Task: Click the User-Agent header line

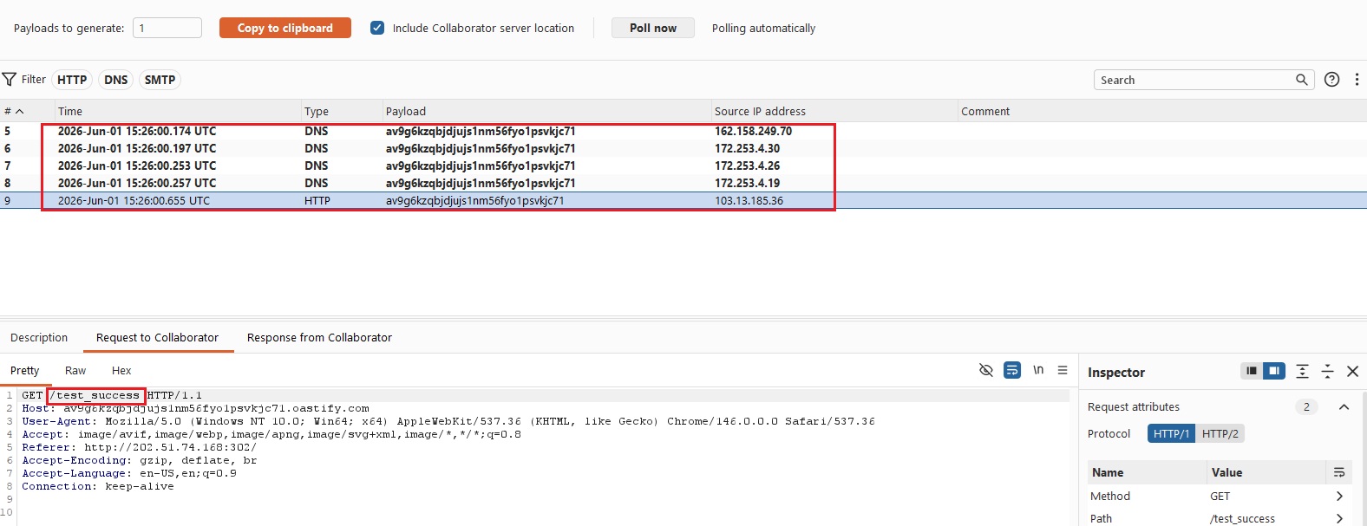Action: (x=448, y=421)
